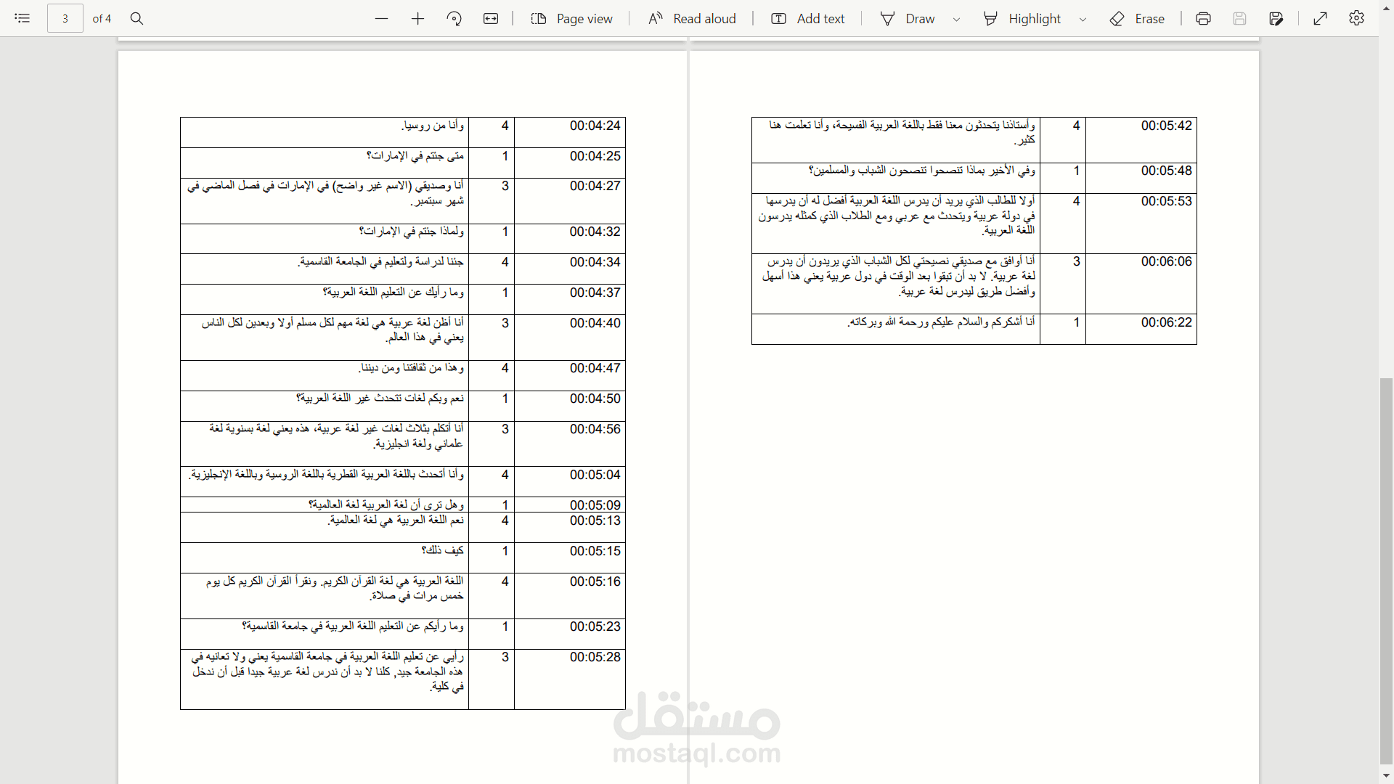Zoom in with the plus icon
Image resolution: width=1394 pixels, height=784 pixels.
417,19
